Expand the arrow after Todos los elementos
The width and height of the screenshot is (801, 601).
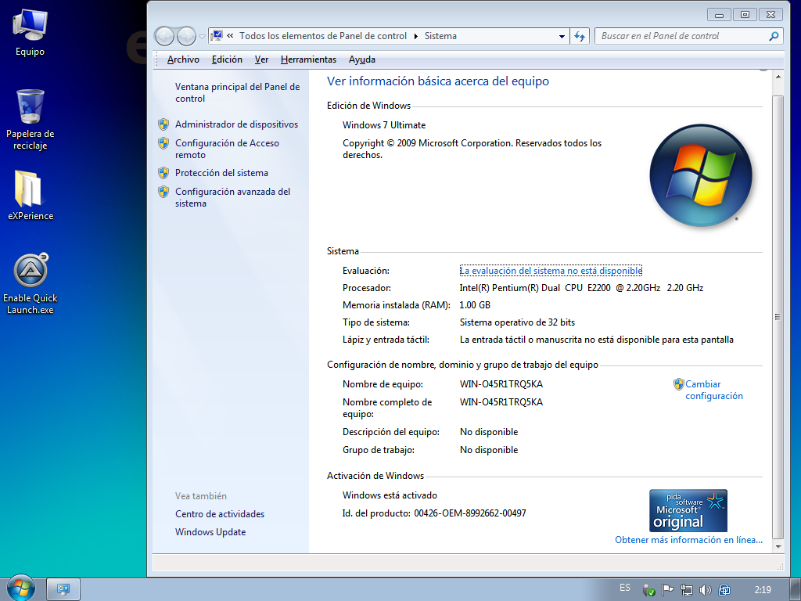coord(416,36)
